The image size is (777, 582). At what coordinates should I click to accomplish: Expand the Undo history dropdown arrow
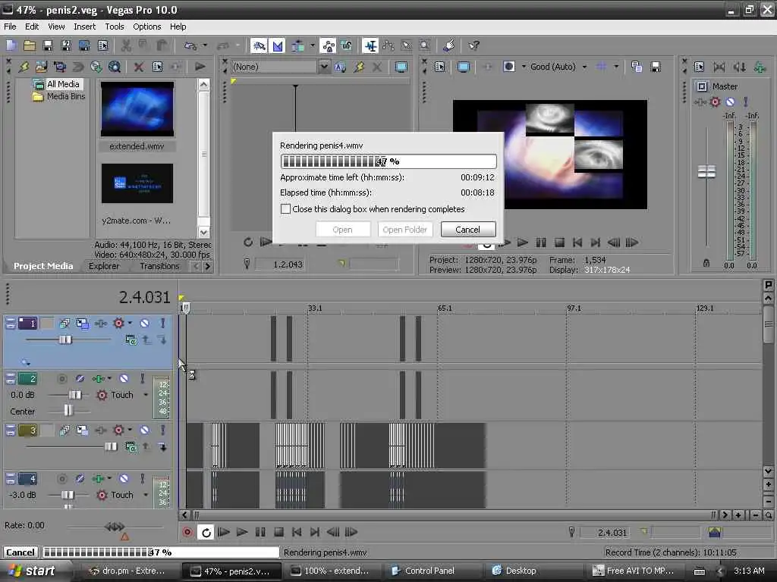205,45
